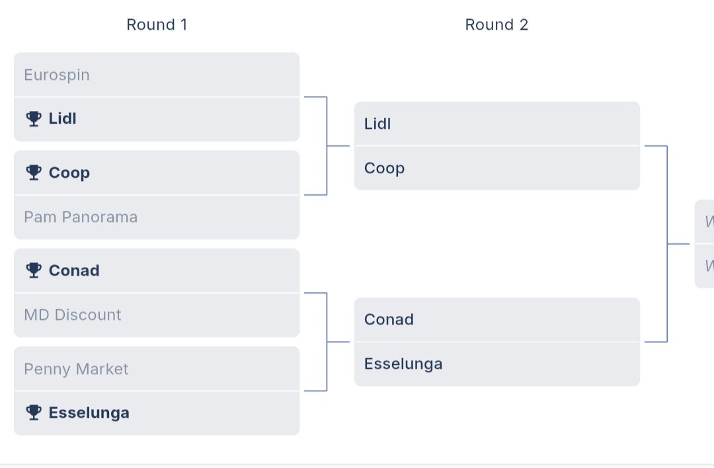This screenshot has width=714, height=468.
Task: Click the Round 1 column header
Action: (157, 25)
